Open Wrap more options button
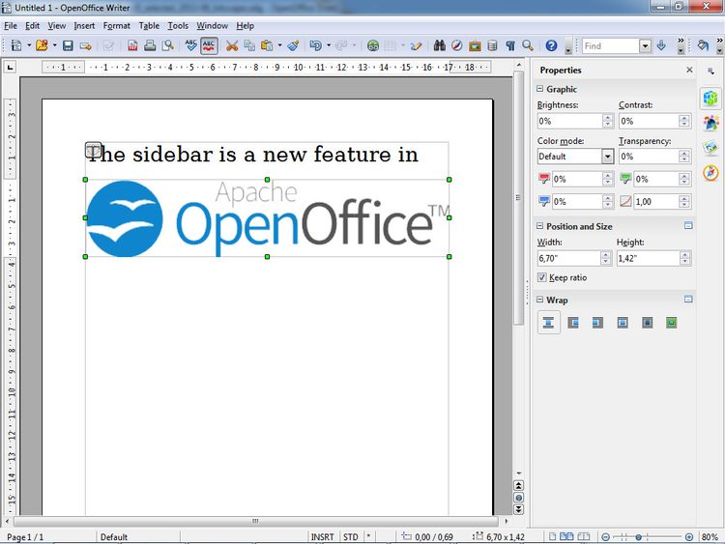The width and height of the screenshot is (725, 544). point(688,299)
